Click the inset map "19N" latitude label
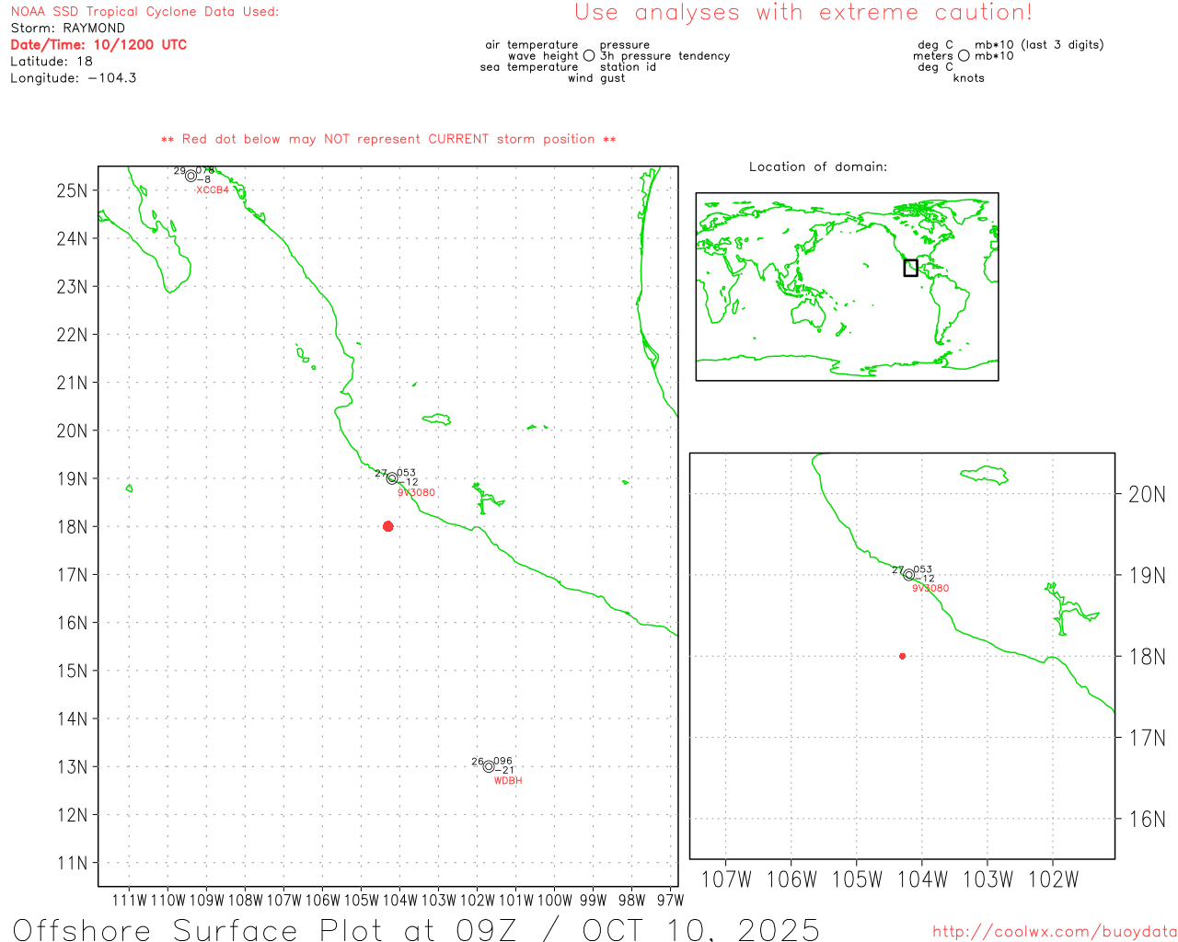 pos(1147,576)
